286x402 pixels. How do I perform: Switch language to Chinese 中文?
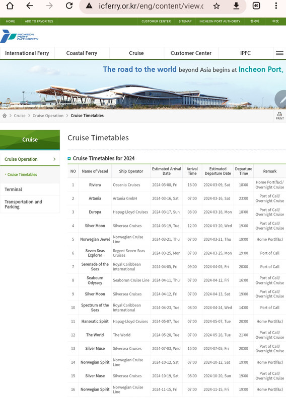click(x=275, y=21)
